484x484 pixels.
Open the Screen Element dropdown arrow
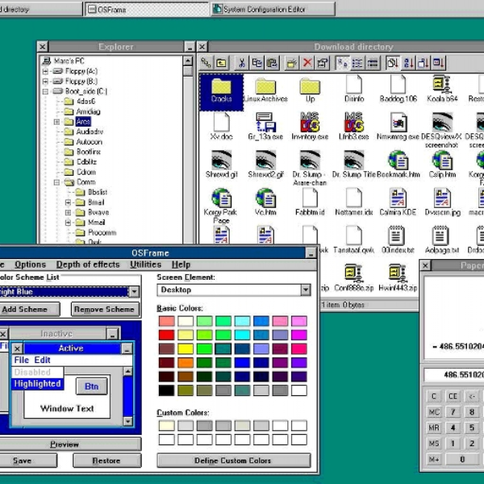[x=306, y=290]
